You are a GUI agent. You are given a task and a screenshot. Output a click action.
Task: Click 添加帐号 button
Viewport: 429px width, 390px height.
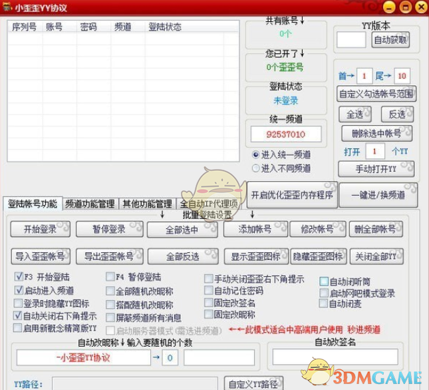pos(255,229)
